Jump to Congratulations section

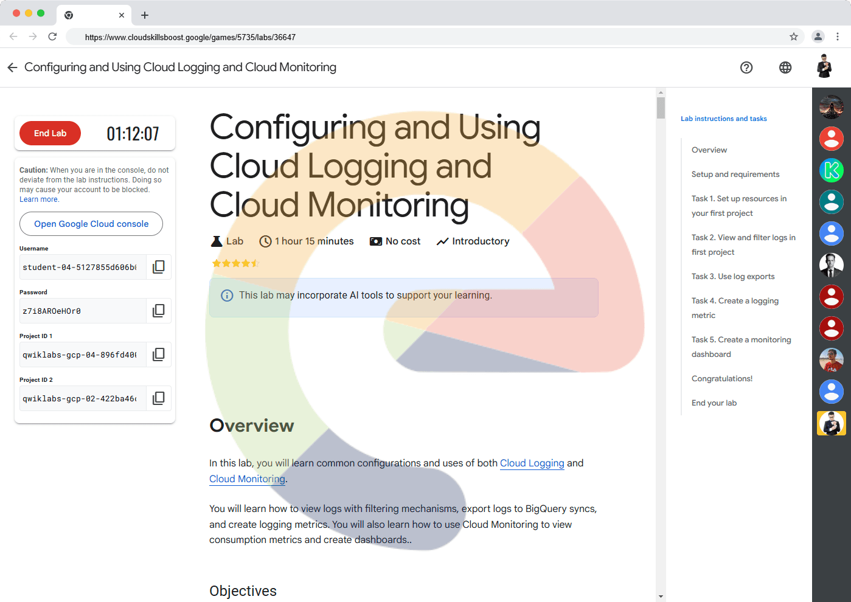click(x=722, y=379)
